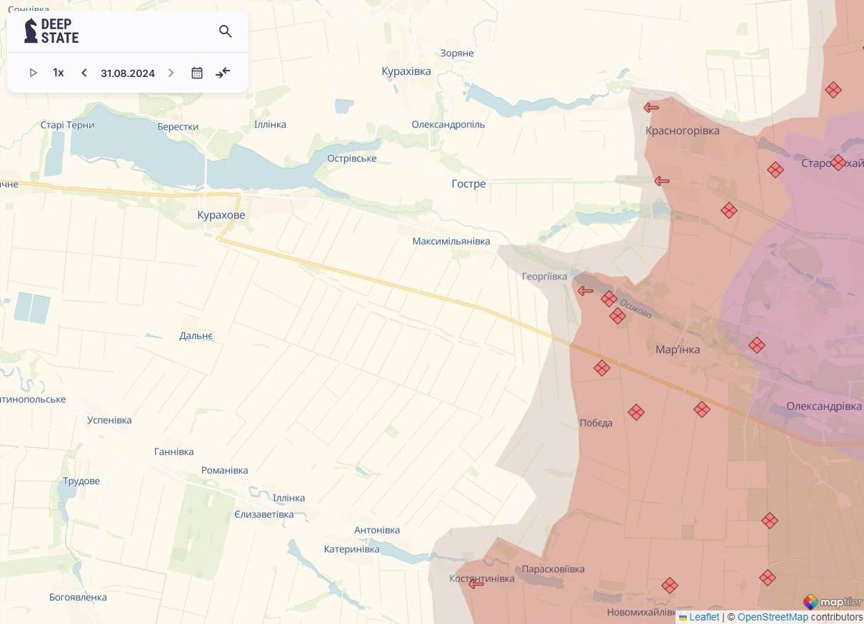Open the OpenStreetMap contributors link
The image size is (864, 624).
coord(772,617)
